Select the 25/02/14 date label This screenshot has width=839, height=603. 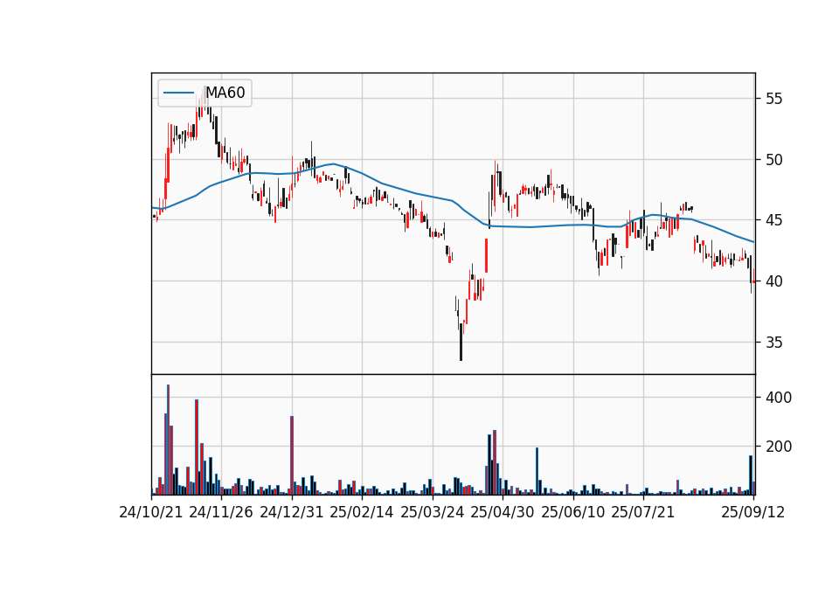[362, 512]
